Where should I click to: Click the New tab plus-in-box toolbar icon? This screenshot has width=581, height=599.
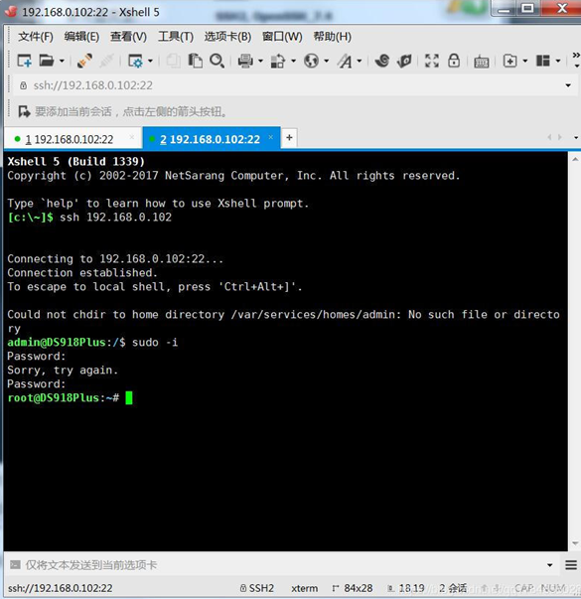point(509,61)
